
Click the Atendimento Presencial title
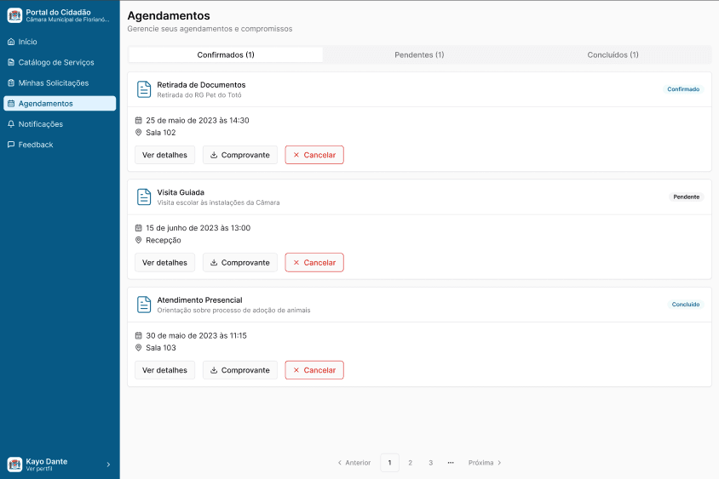[199, 300]
